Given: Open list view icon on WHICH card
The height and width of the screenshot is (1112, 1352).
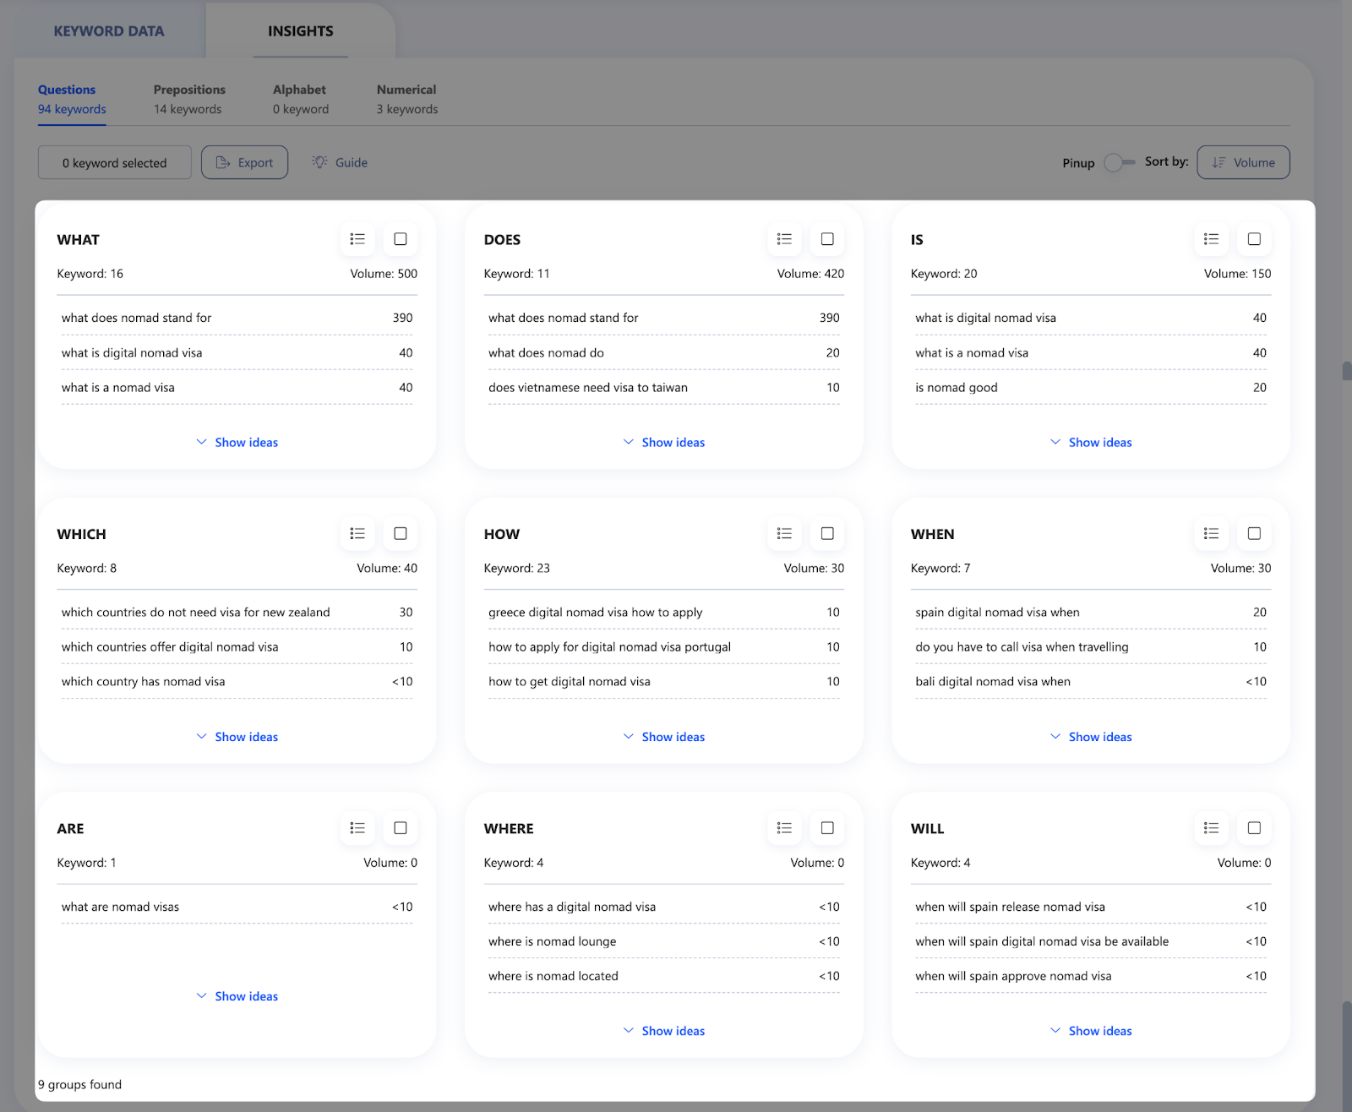Looking at the screenshot, I should (357, 534).
